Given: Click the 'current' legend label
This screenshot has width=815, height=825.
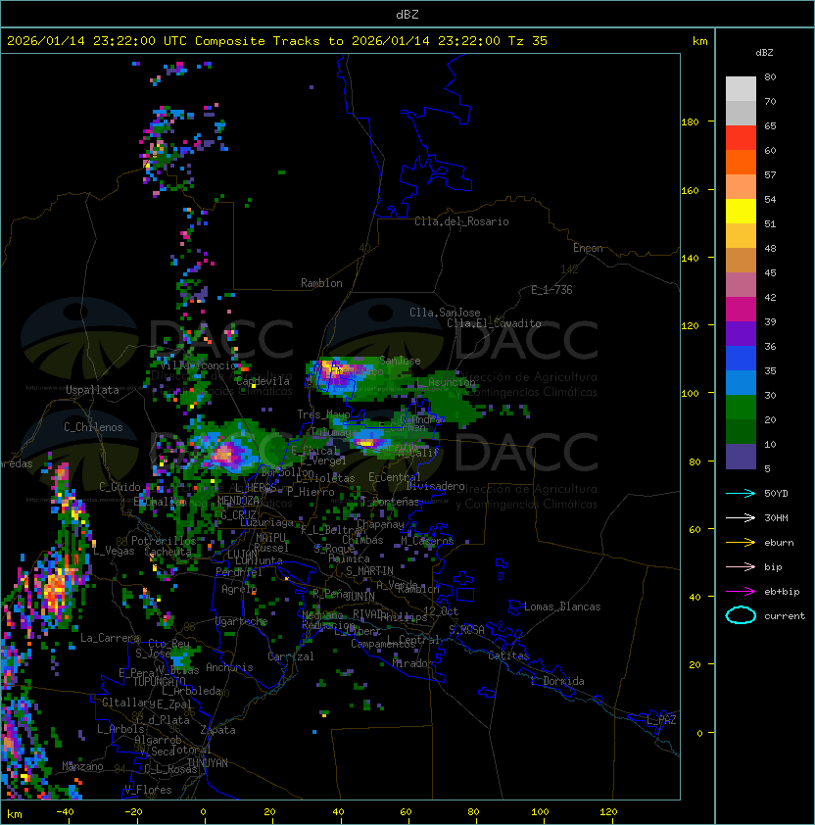Looking at the screenshot, I should (x=785, y=616).
